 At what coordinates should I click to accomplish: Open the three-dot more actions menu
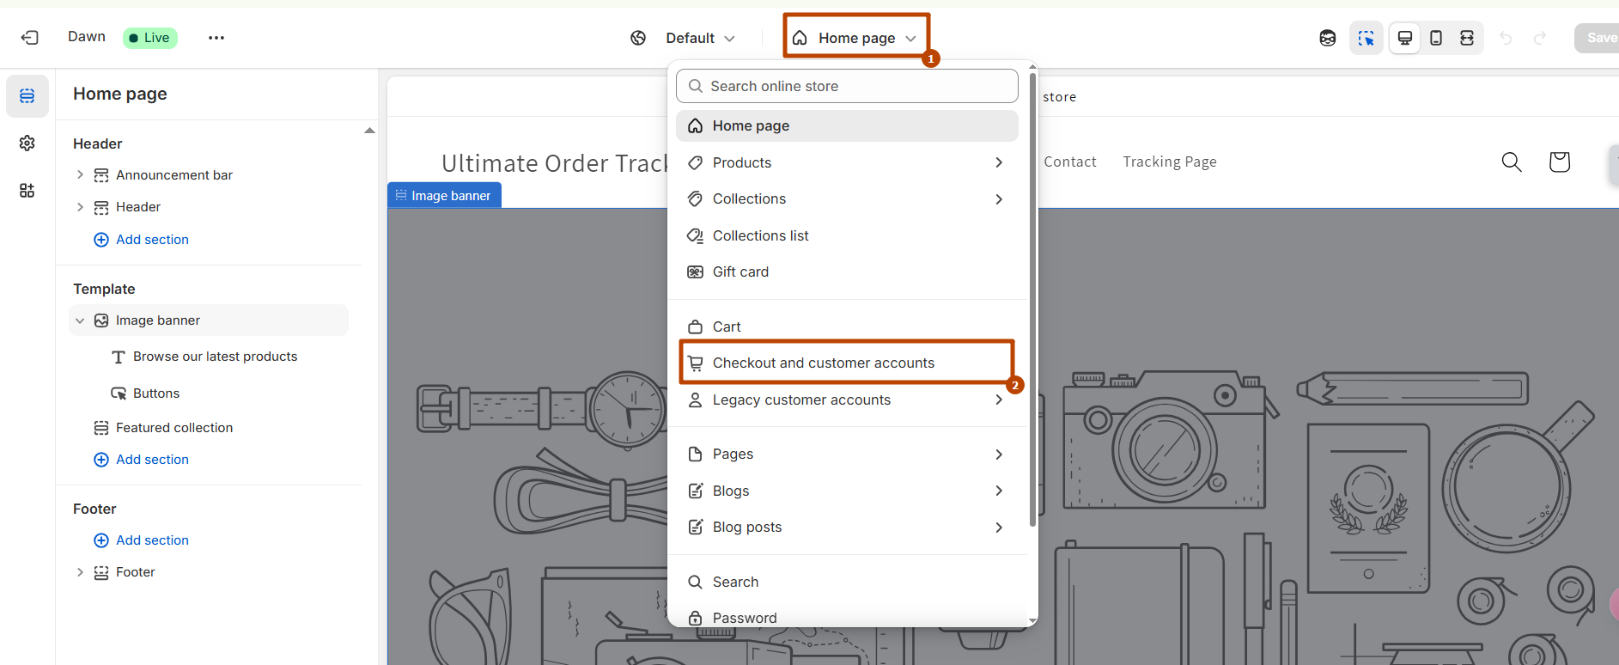pos(216,38)
